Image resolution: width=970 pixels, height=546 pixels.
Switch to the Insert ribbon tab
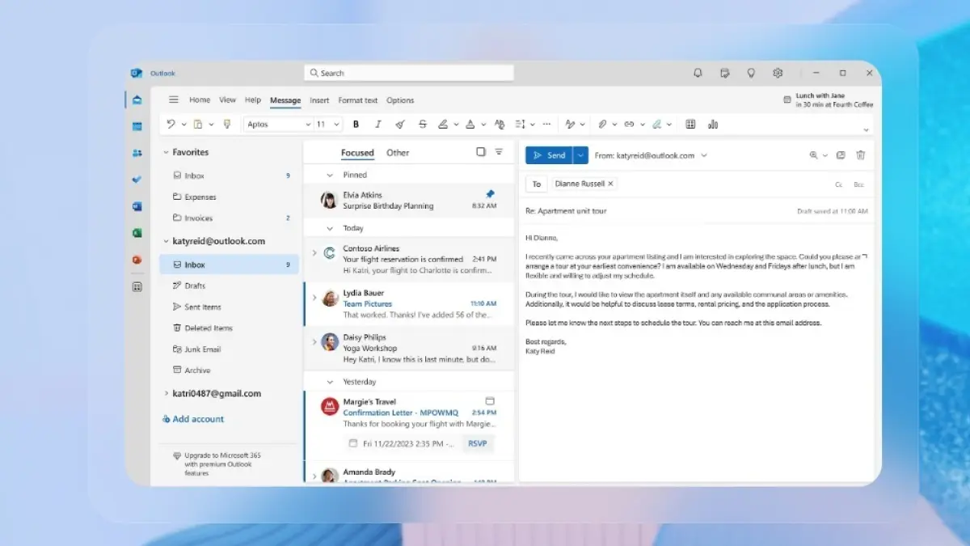pyautogui.click(x=319, y=100)
